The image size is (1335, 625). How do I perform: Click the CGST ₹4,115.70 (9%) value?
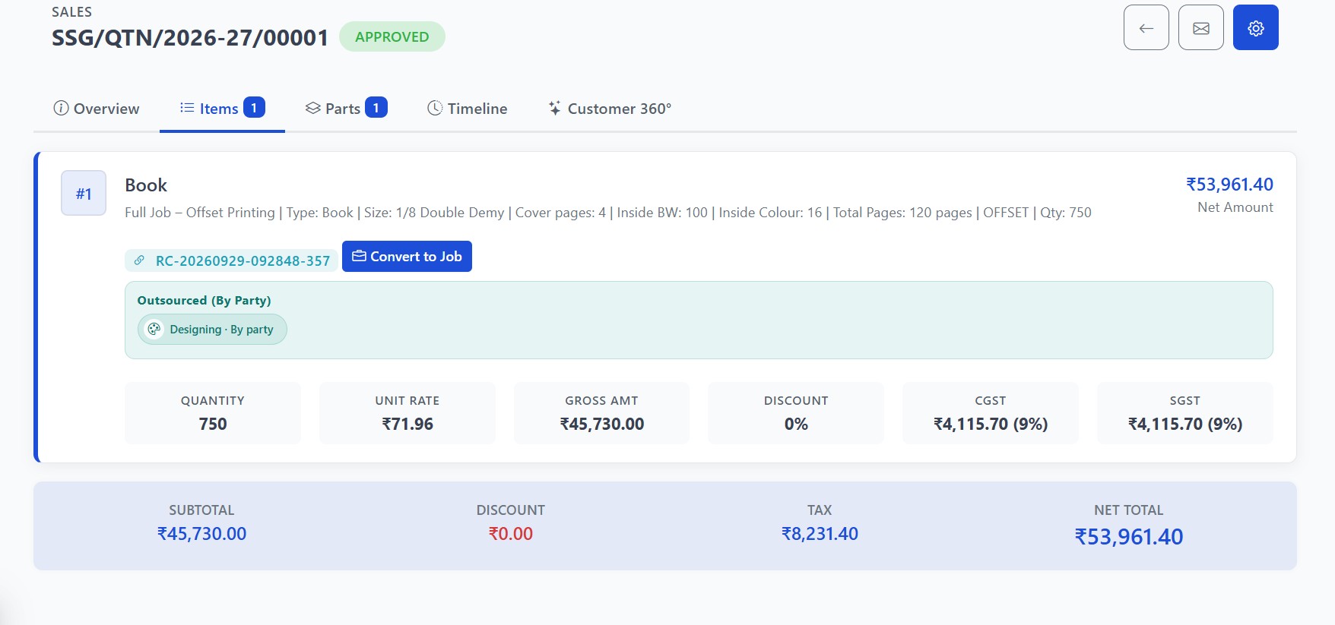point(991,424)
